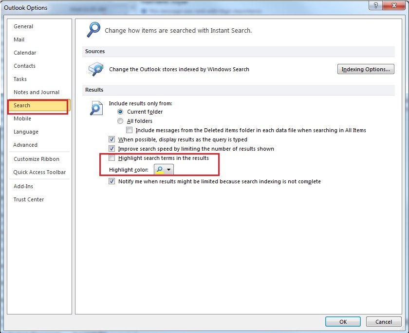Image resolution: width=409 pixels, height=333 pixels.
Task: Select Quick Access Toolbar category
Action: point(39,172)
